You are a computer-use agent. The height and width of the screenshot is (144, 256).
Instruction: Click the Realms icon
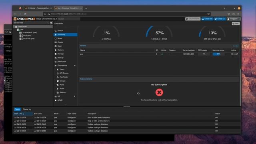click(58, 92)
